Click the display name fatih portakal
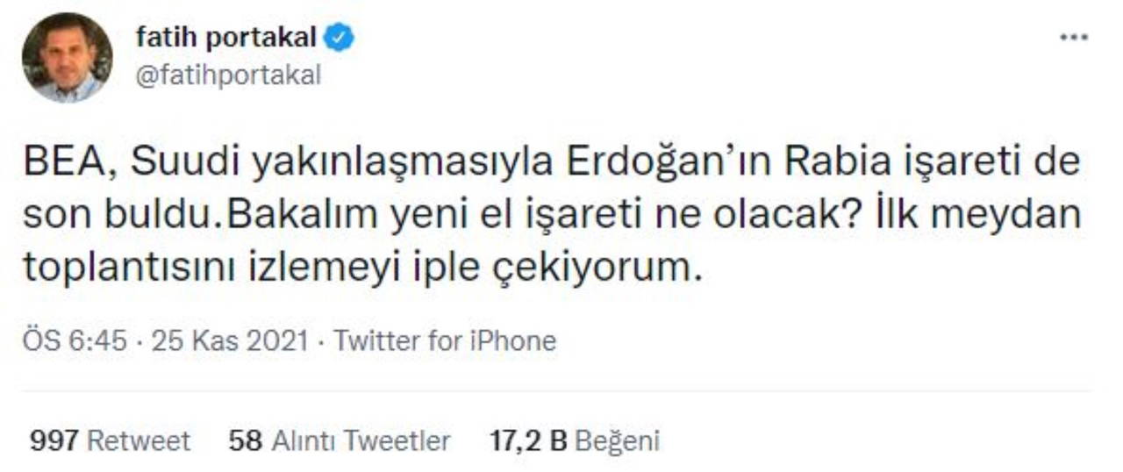 [225, 37]
